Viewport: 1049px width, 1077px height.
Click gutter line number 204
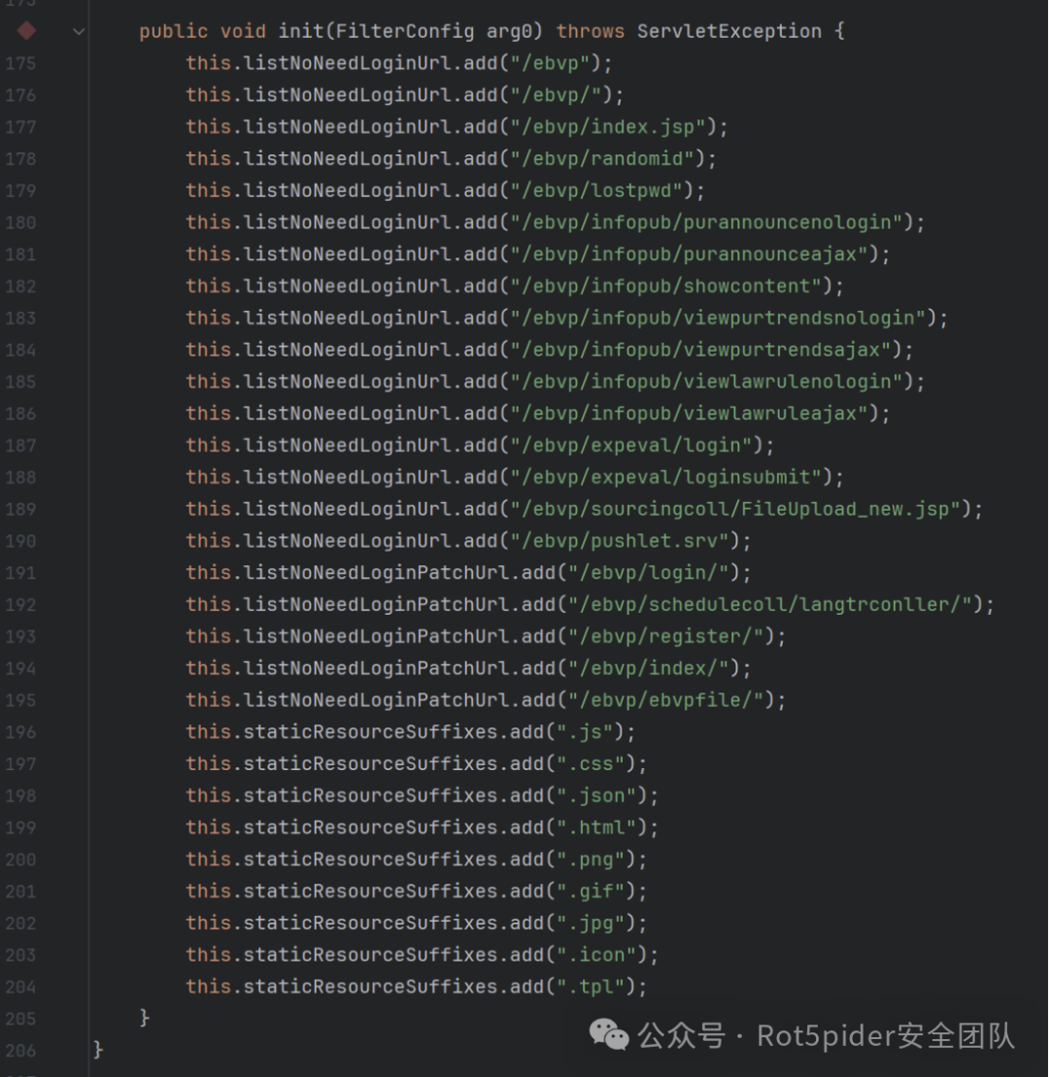pyautogui.click(x=20, y=987)
